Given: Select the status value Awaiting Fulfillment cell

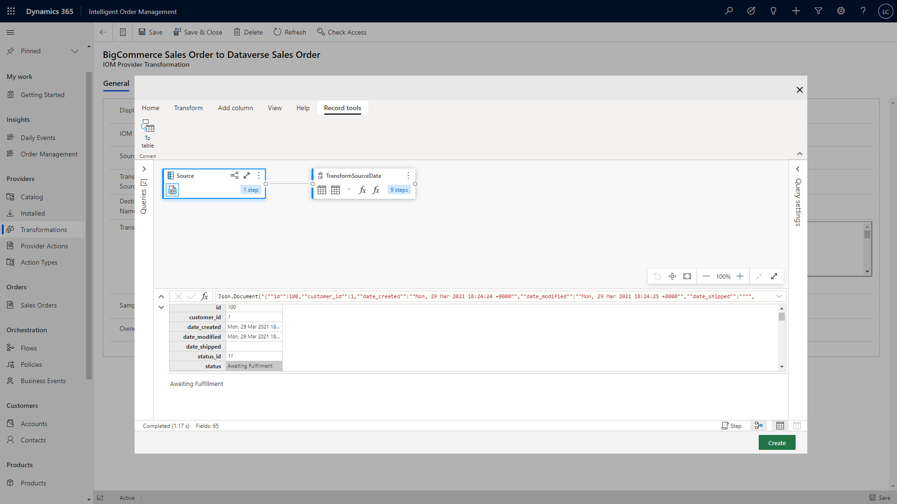Looking at the screenshot, I should (x=254, y=366).
